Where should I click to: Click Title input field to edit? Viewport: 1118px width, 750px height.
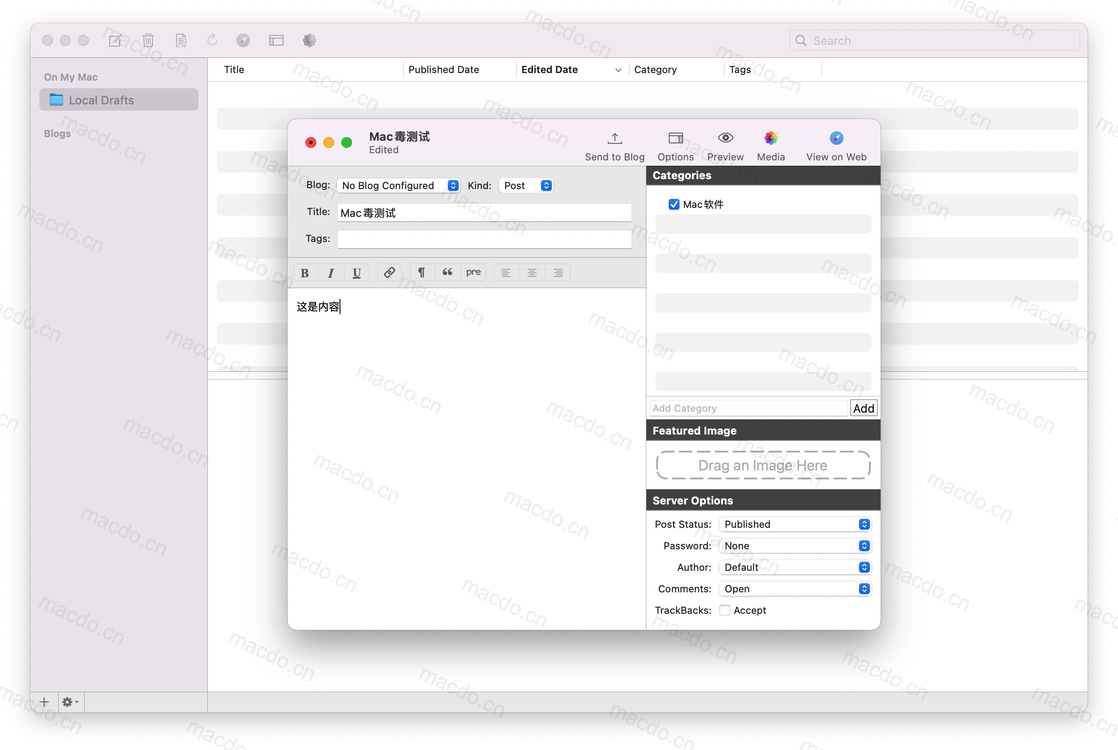coord(485,213)
